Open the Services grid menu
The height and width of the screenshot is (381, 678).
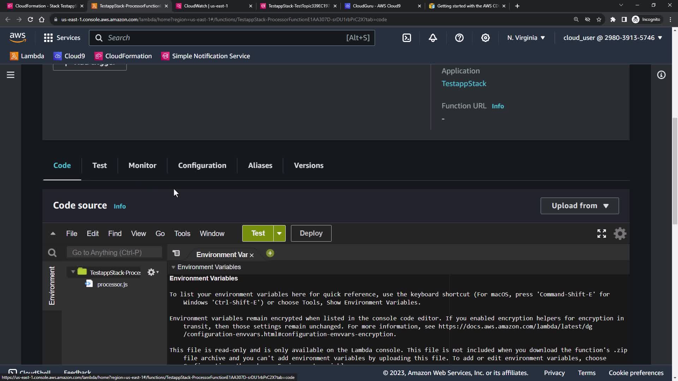48,38
